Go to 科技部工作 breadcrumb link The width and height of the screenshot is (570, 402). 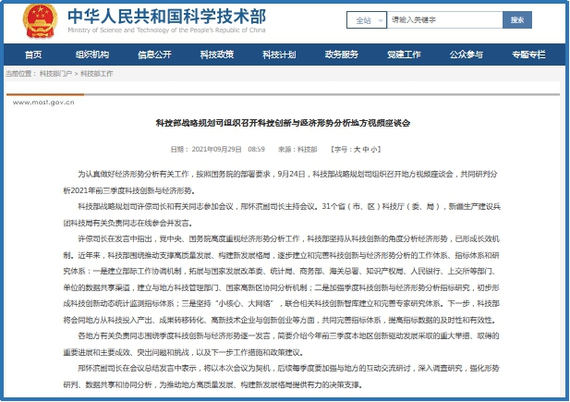pyautogui.click(x=97, y=74)
